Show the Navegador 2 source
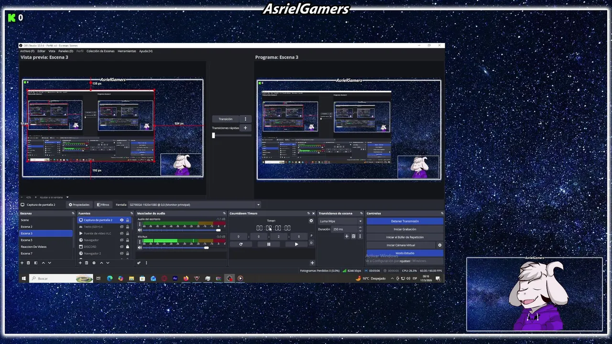 click(x=121, y=253)
